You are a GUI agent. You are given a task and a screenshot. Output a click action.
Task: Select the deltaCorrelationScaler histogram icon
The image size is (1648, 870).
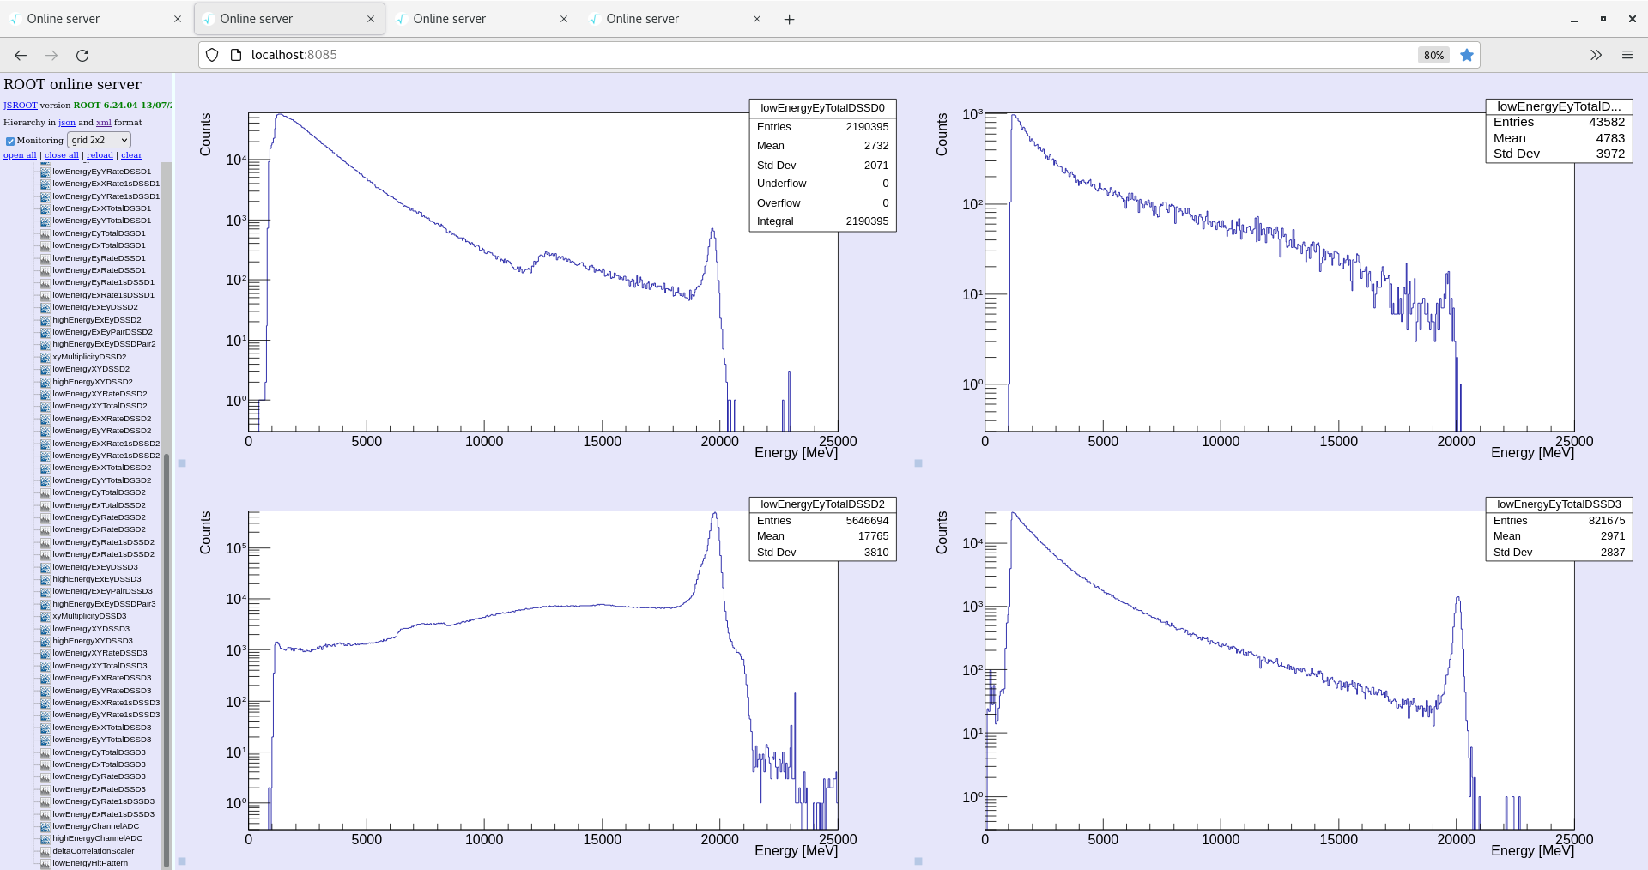click(x=45, y=851)
